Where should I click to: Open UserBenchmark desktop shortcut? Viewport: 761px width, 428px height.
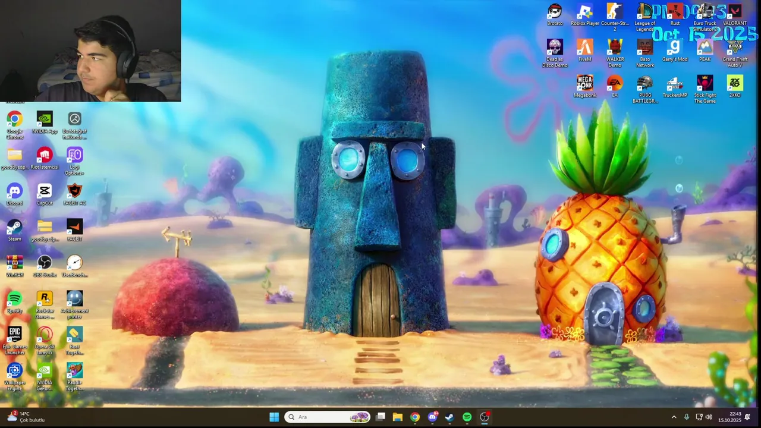[74, 266]
